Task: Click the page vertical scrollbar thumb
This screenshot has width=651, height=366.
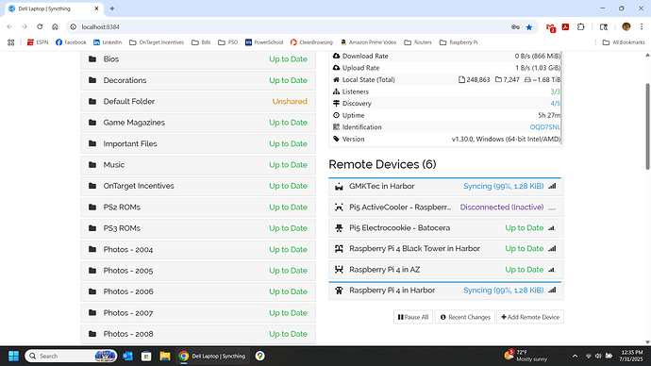Action: (x=647, y=126)
